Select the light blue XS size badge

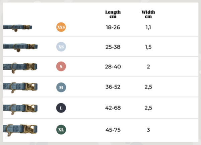click(x=61, y=47)
